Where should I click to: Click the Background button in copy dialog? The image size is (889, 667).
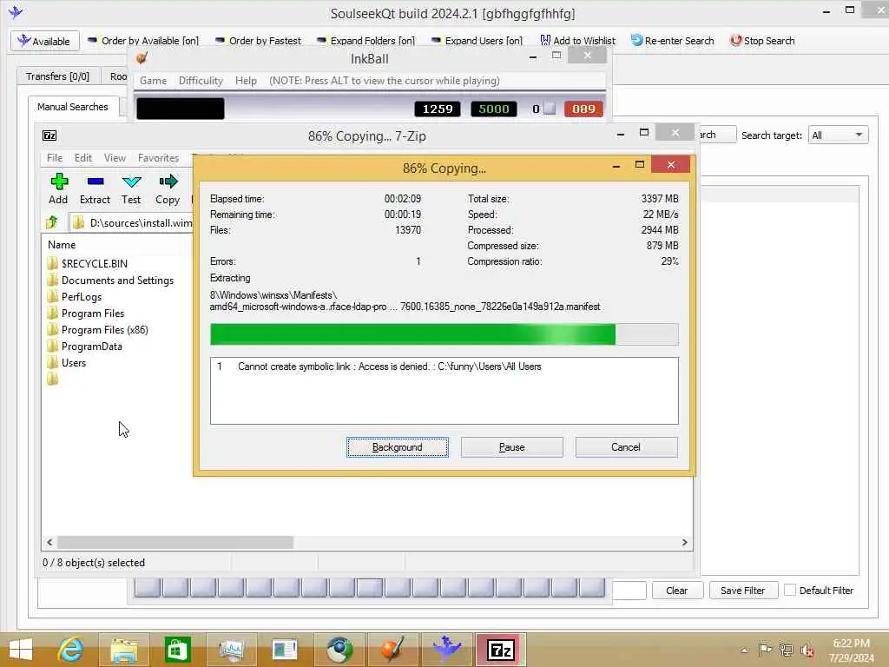pos(398,447)
